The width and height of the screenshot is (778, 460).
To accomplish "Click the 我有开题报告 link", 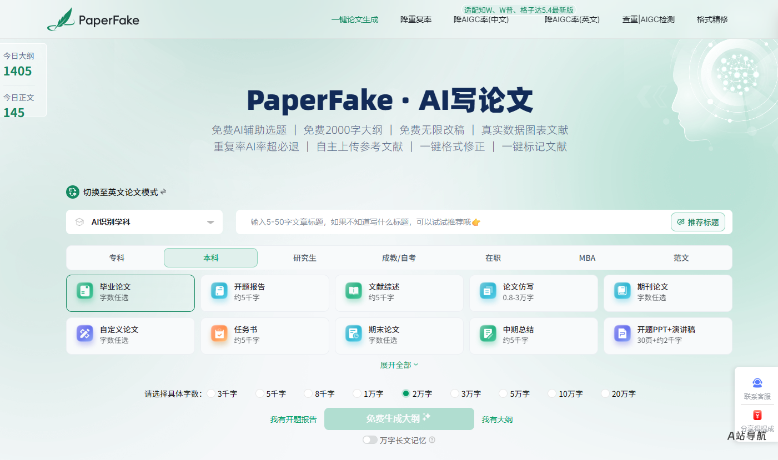I will (294, 419).
